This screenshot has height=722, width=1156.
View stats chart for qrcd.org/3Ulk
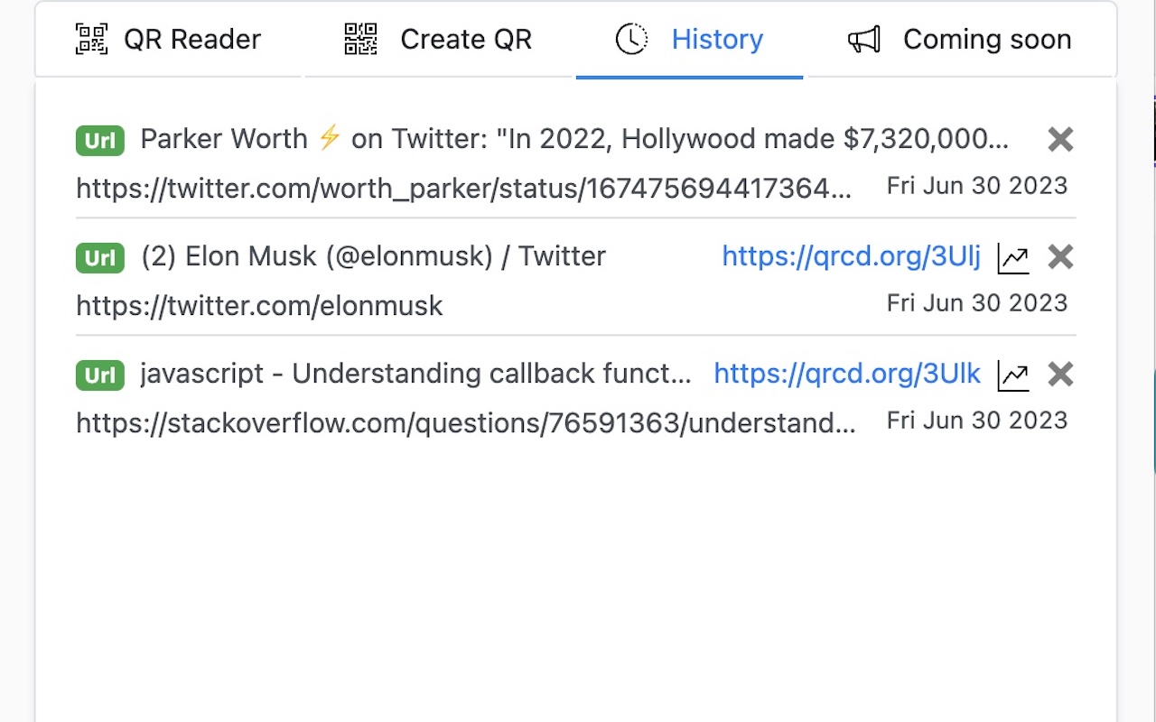point(1013,375)
